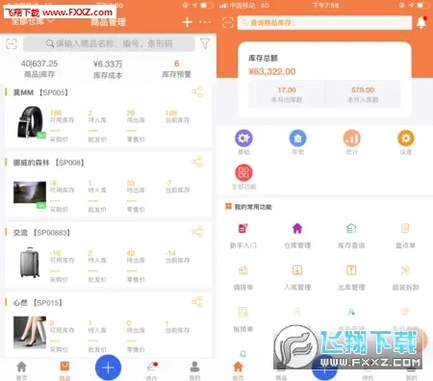Switch to 首页 tab in right screen
Screen dimensions: 433x381
click(238, 370)
